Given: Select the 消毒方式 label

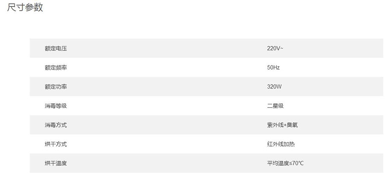Looking at the screenshot, I should coord(56,125).
